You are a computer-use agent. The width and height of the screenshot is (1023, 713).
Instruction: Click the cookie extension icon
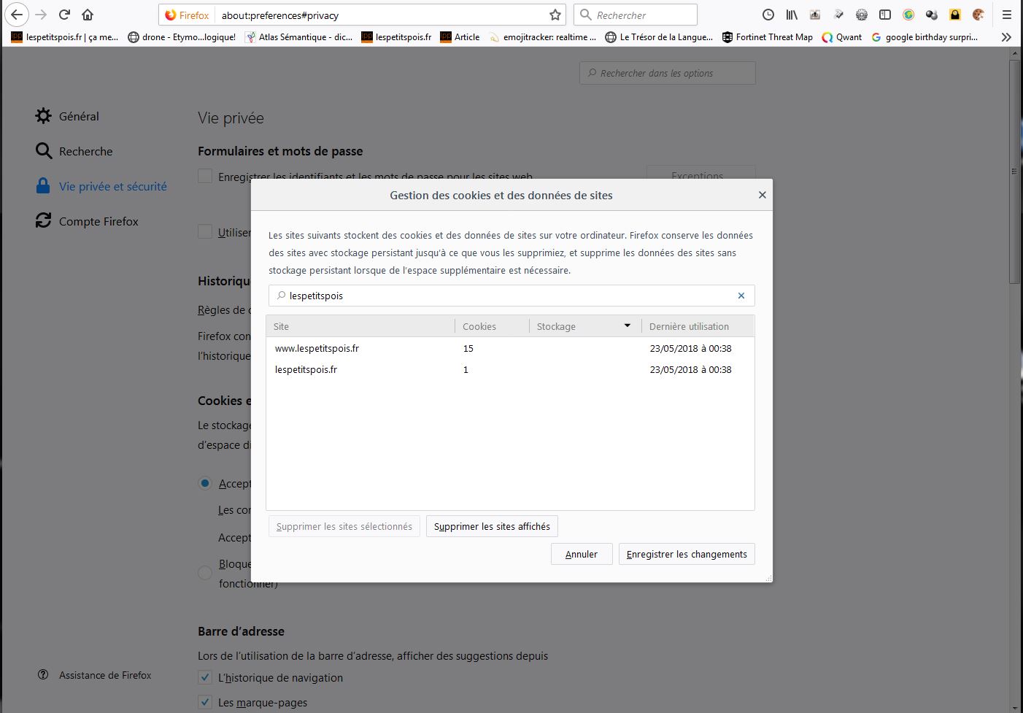pos(978,15)
